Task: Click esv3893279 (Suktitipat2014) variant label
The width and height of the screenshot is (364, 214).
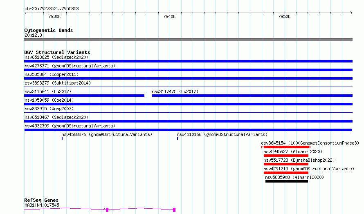Action: (x=58, y=83)
